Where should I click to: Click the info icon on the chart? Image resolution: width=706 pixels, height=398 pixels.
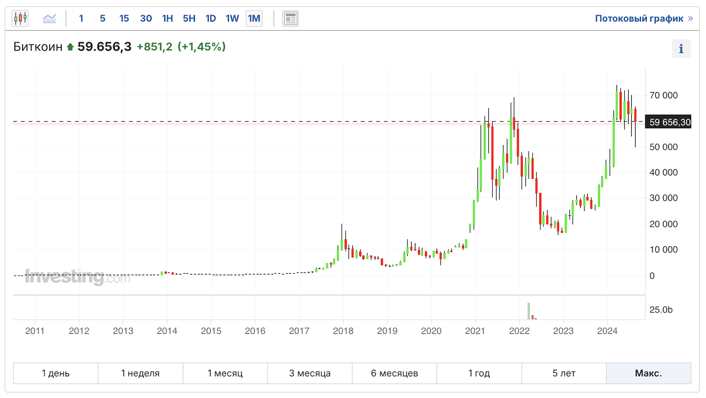click(681, 48)
